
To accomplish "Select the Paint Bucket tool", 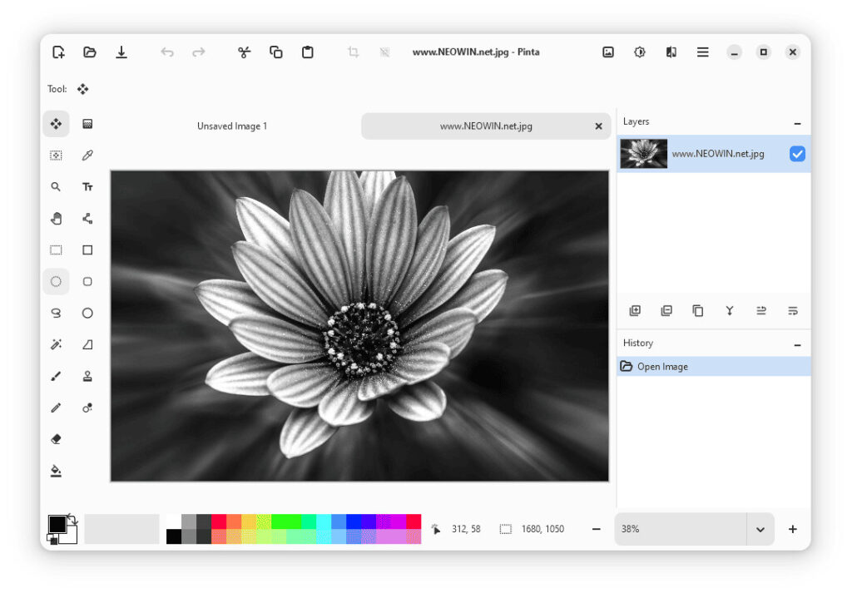I will point(56,471).
